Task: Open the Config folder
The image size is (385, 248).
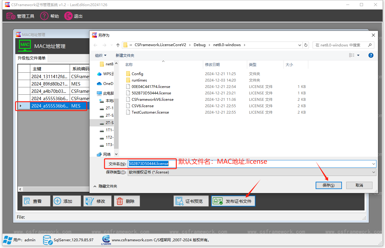Action: 134,74
